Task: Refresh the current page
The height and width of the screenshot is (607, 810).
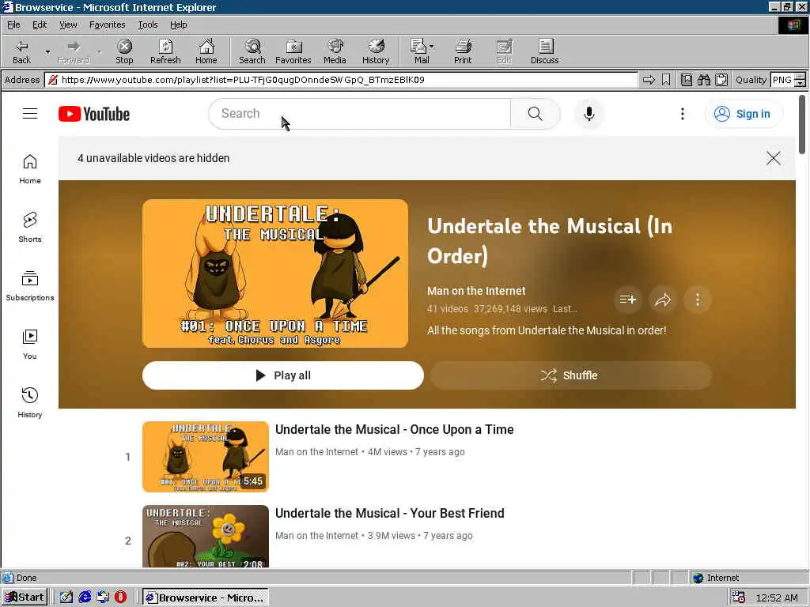Action: click(x=165, y=51)
